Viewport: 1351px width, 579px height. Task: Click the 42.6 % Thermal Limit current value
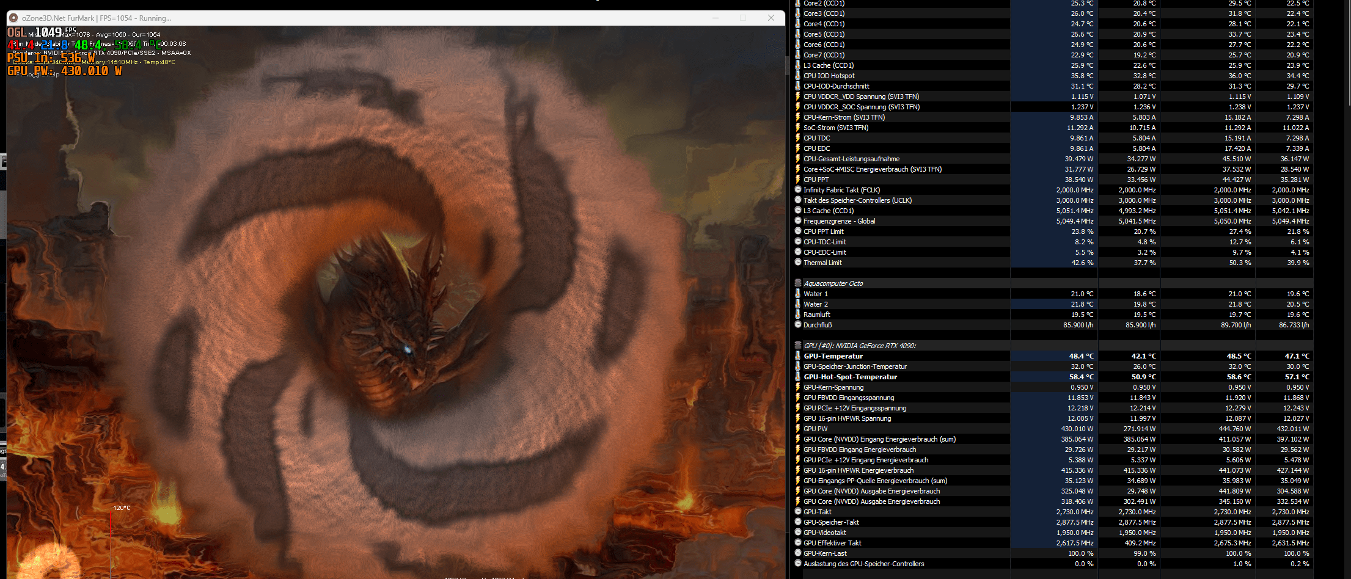coord(1082,263)
